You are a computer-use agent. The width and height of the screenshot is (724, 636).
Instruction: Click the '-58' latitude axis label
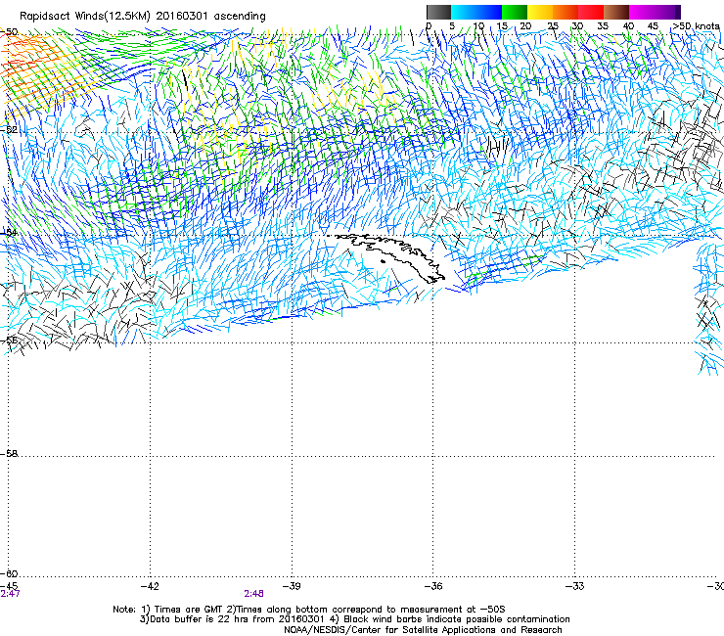pos(9,454)
